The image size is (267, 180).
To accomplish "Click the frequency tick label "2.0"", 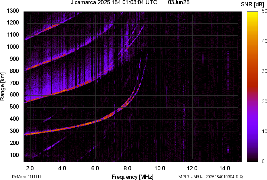I will (30, 168).
